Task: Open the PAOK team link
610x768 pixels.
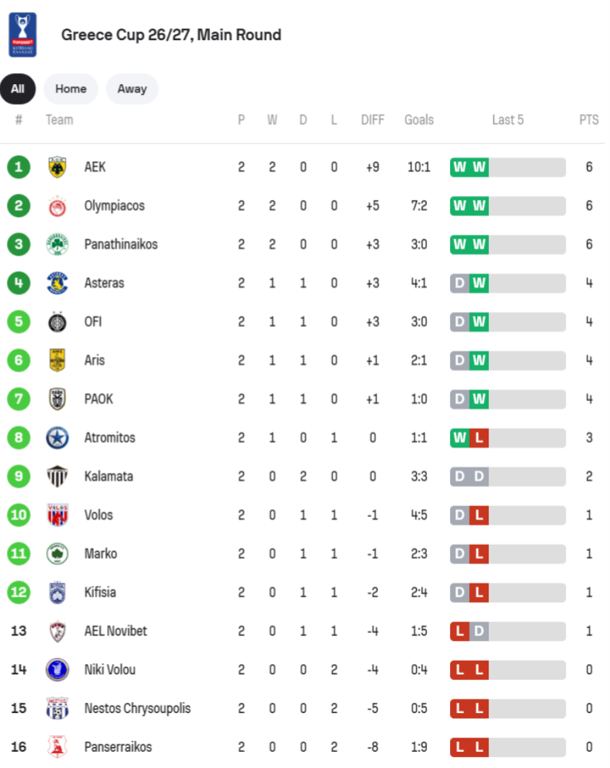Action: point(98,399)
